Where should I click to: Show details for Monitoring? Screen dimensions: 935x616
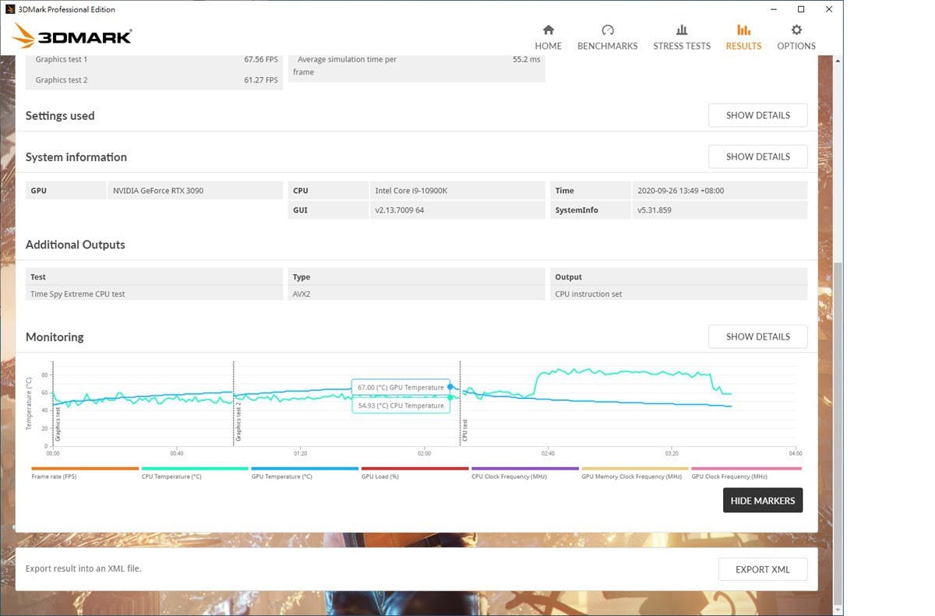pyautogui.click(x=757, y=336)
